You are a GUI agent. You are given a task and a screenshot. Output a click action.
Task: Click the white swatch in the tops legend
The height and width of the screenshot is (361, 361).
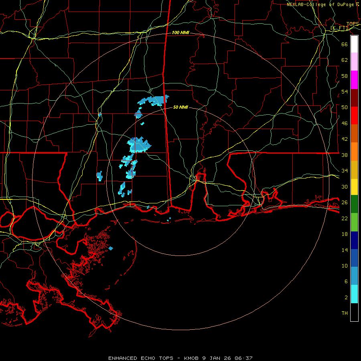tap(354, 44)
